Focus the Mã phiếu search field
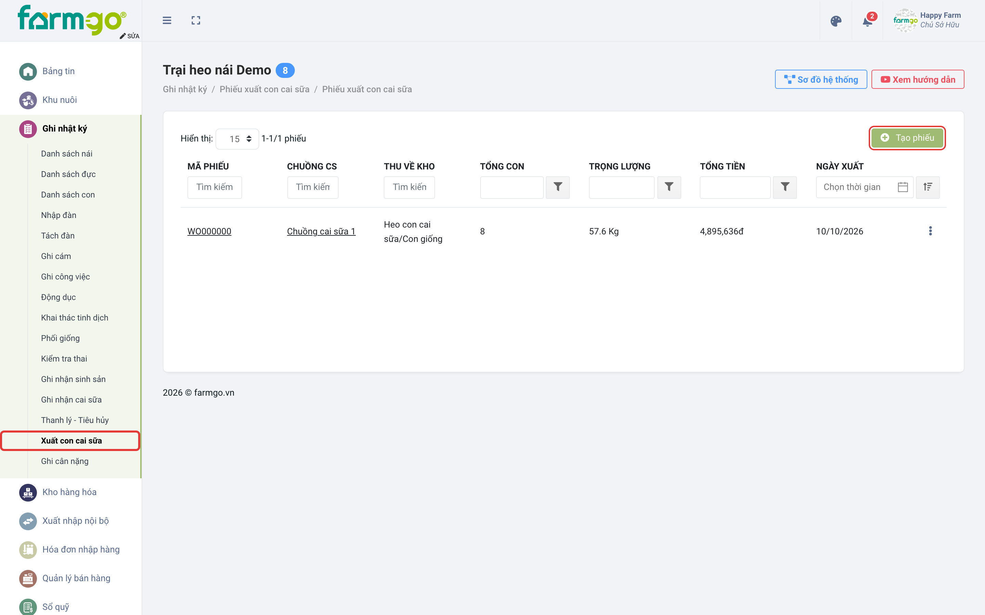The image size is (985, 615). tap(214, 187)
